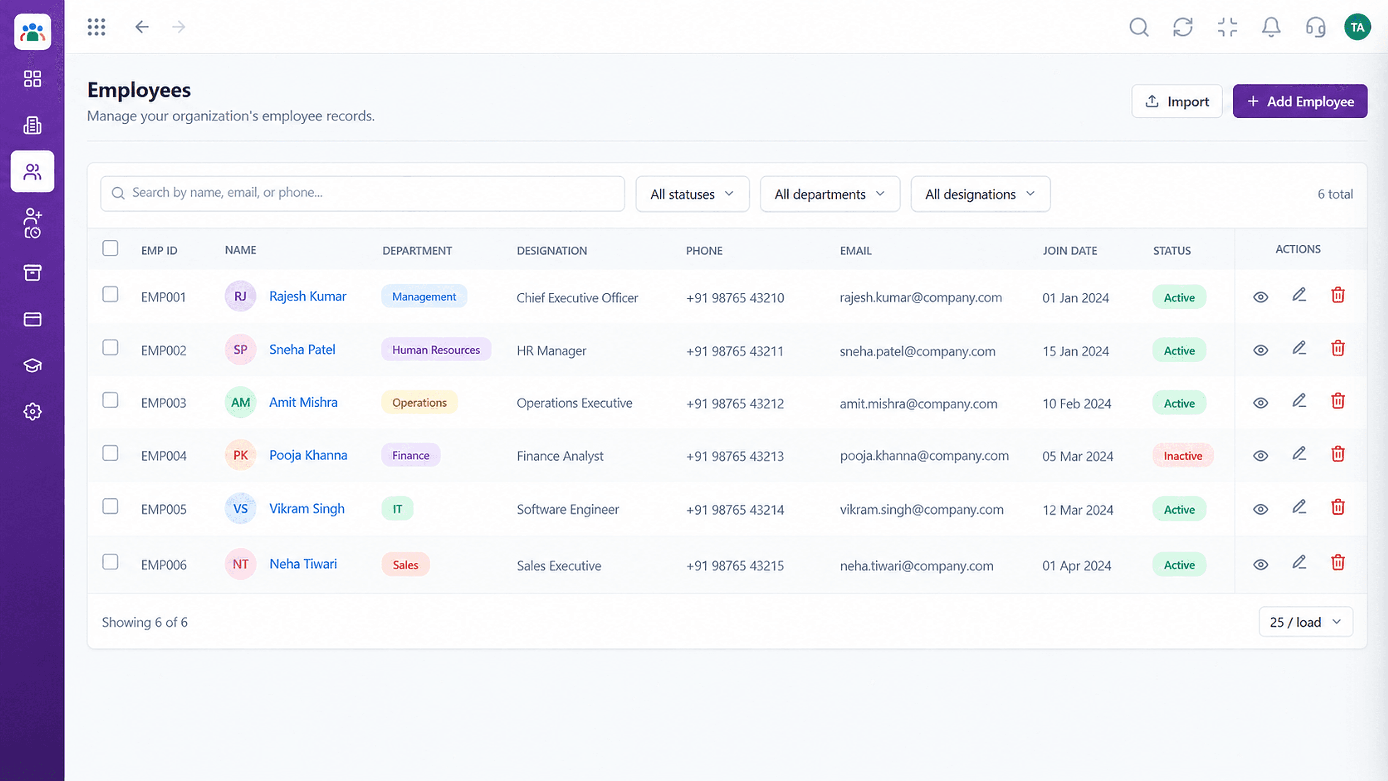Open the building/organization icon in sidebar
Image resolution: width=1388 pixels, height=781 pixels.
[32, 125]
